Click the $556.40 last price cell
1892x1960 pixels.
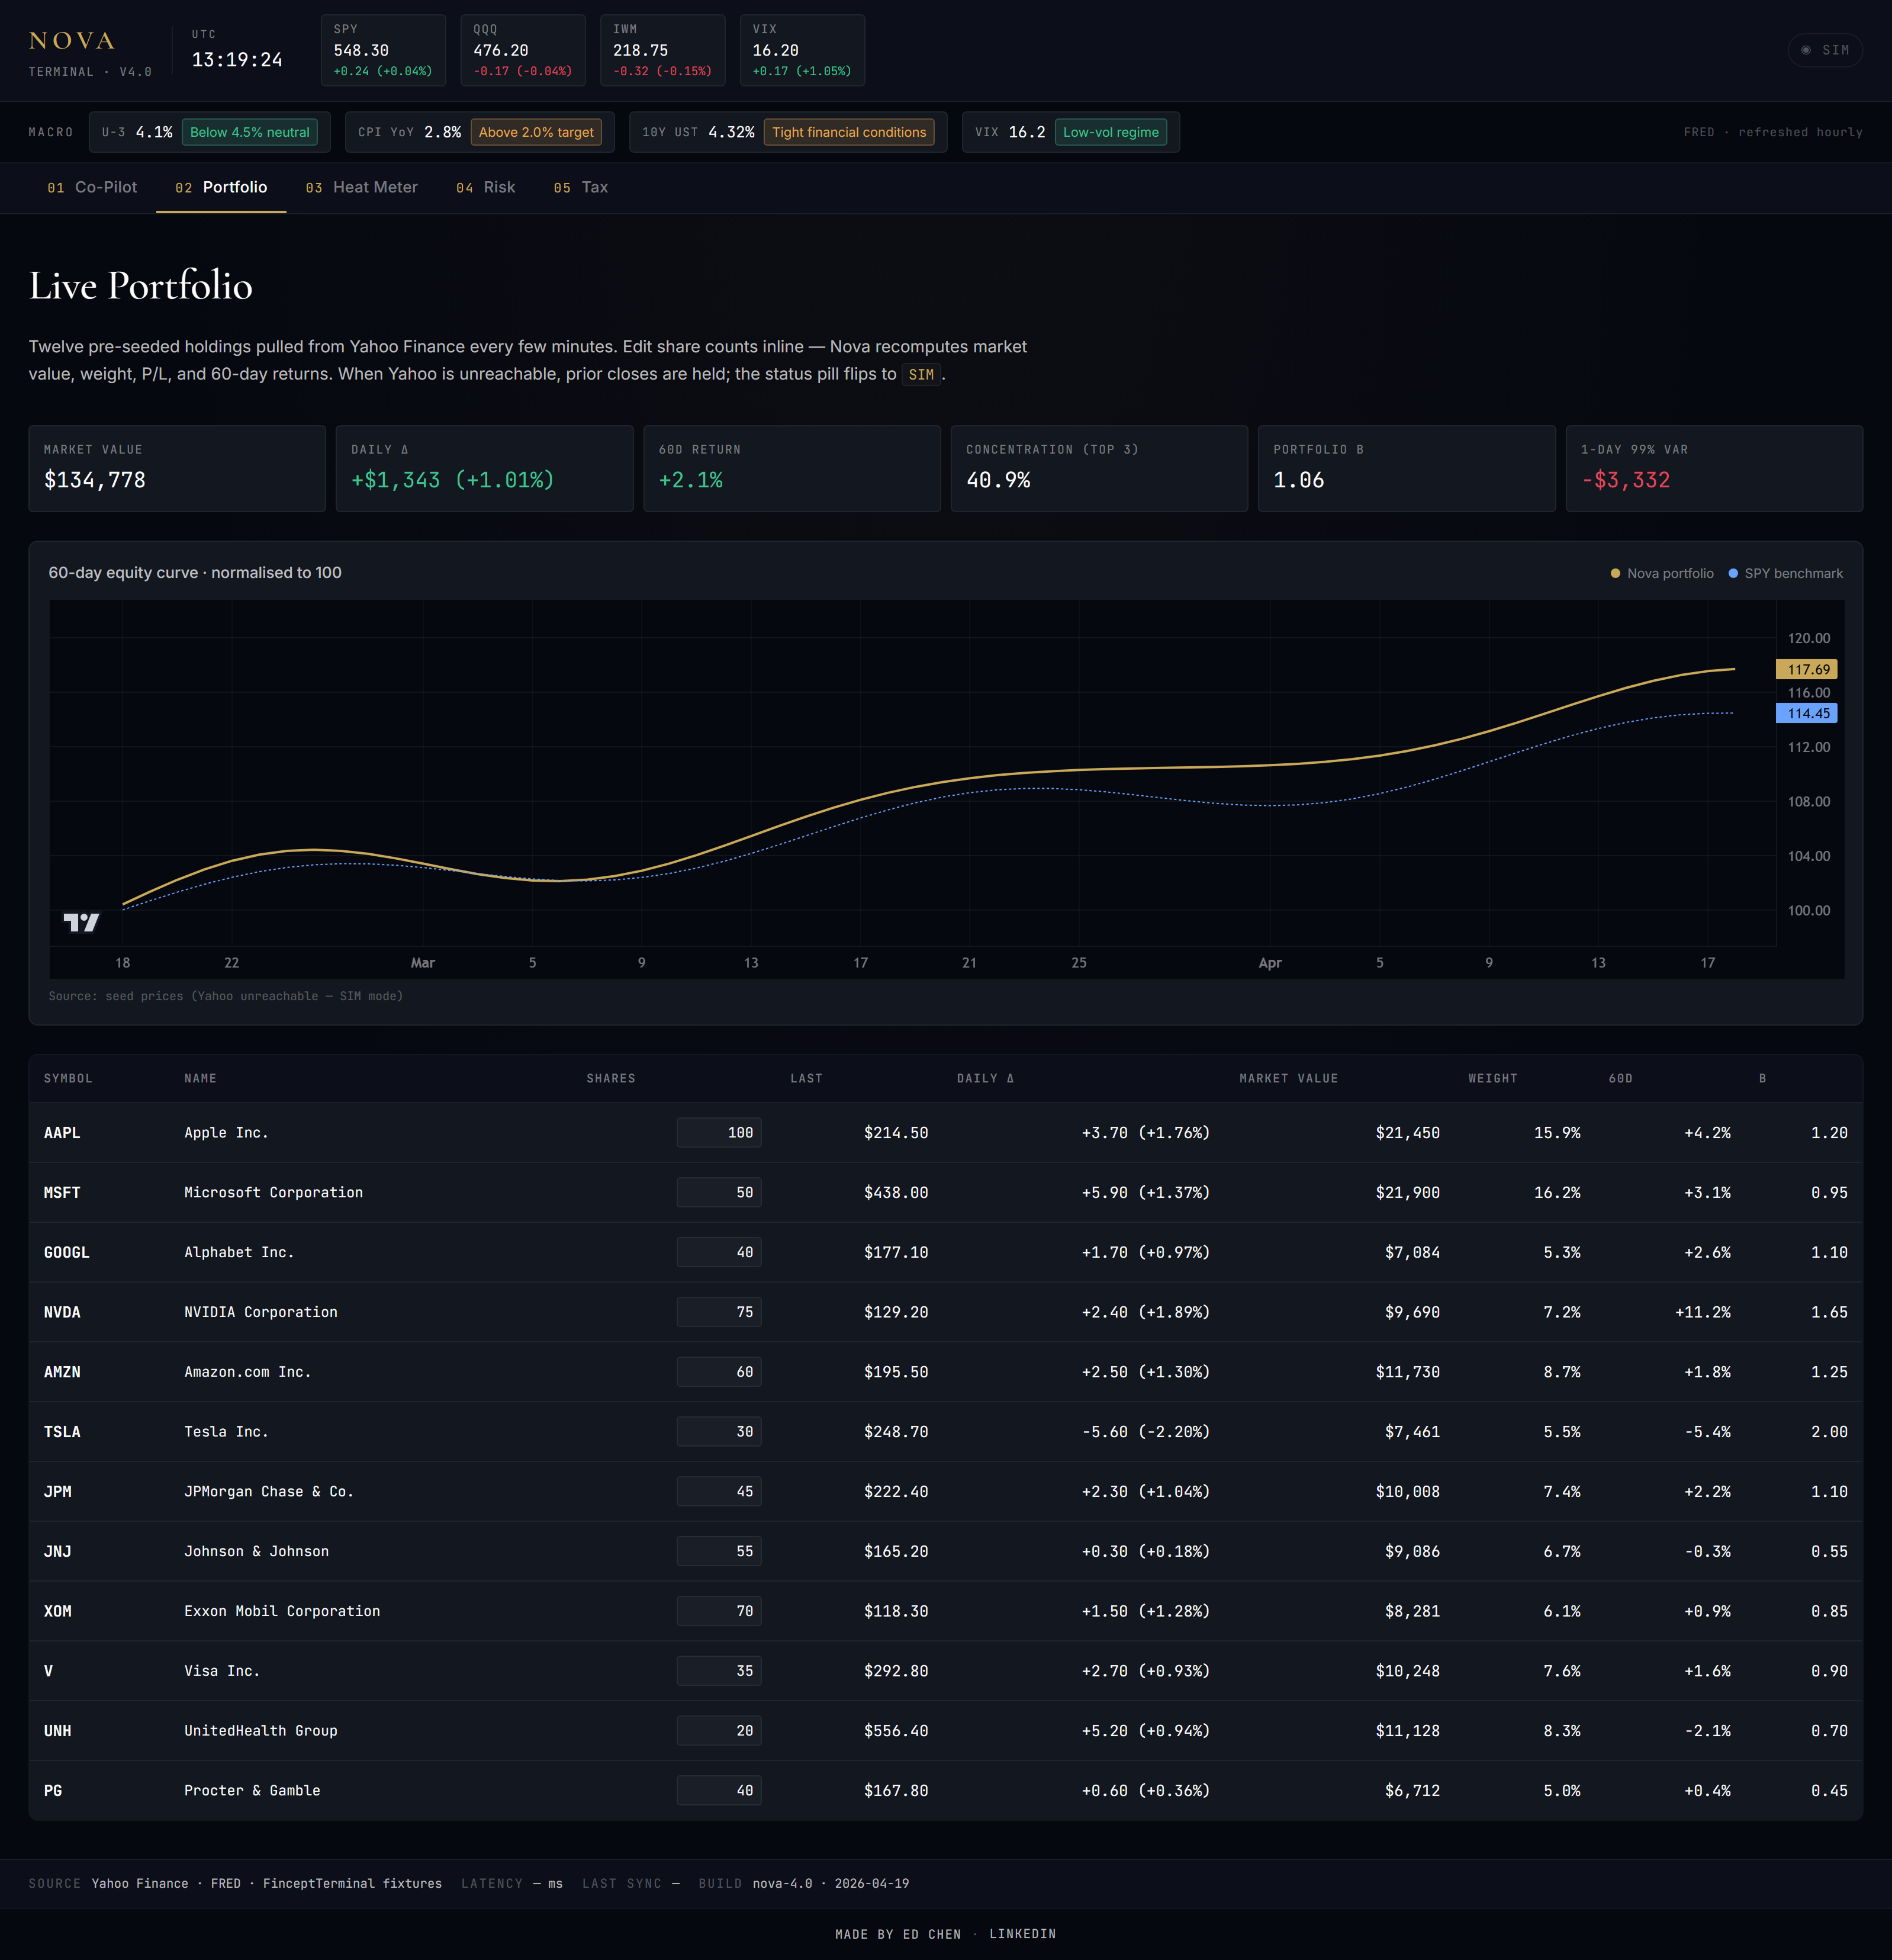896,1731
